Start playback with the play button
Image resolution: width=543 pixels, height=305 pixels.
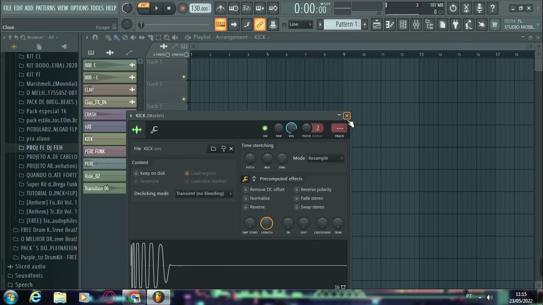[156, 8]
